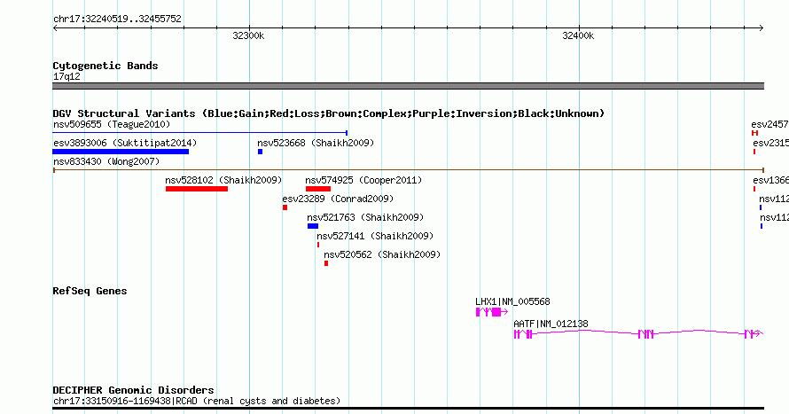Click the nsv521763 (Shaikh2009) label
Screen dimensions: 789x414
pyautogui.click(x=365, y=217)
